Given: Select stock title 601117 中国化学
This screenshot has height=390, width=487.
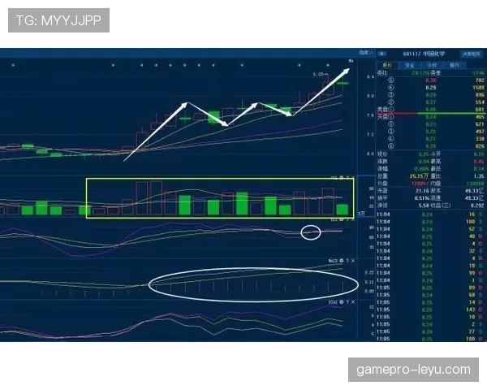Looking at the screenshot, I should [x=424, y=54].
